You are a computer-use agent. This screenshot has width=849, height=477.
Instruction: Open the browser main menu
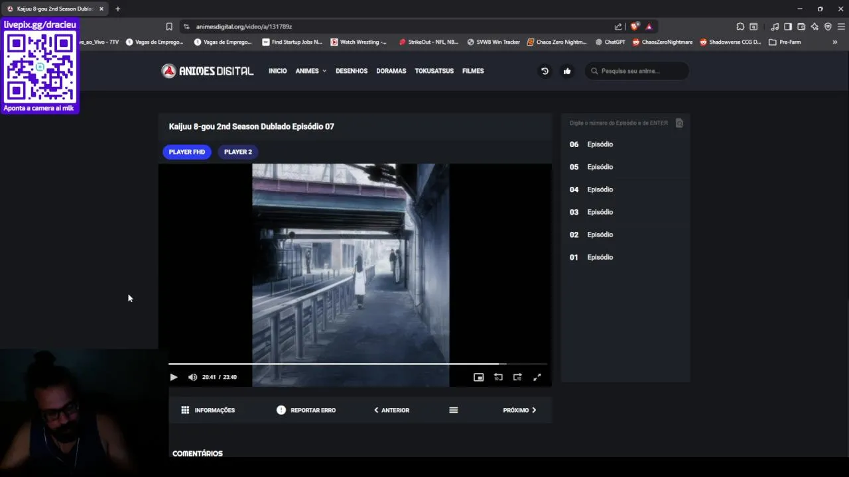(x=841, y=26)
